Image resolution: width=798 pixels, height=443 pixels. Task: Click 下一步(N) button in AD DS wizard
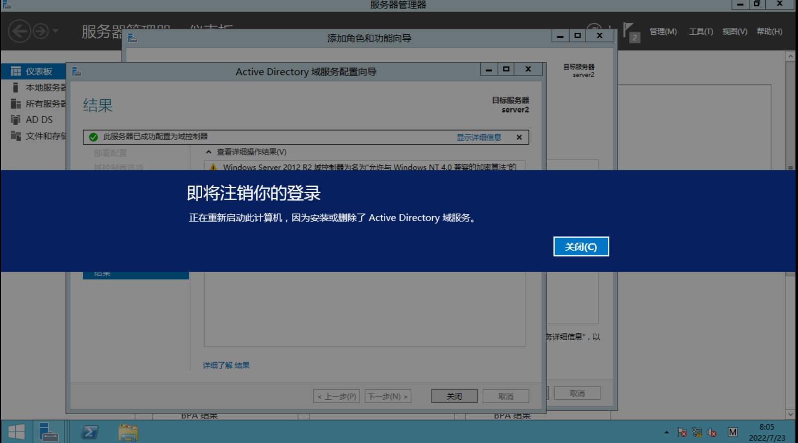(388, 396)
